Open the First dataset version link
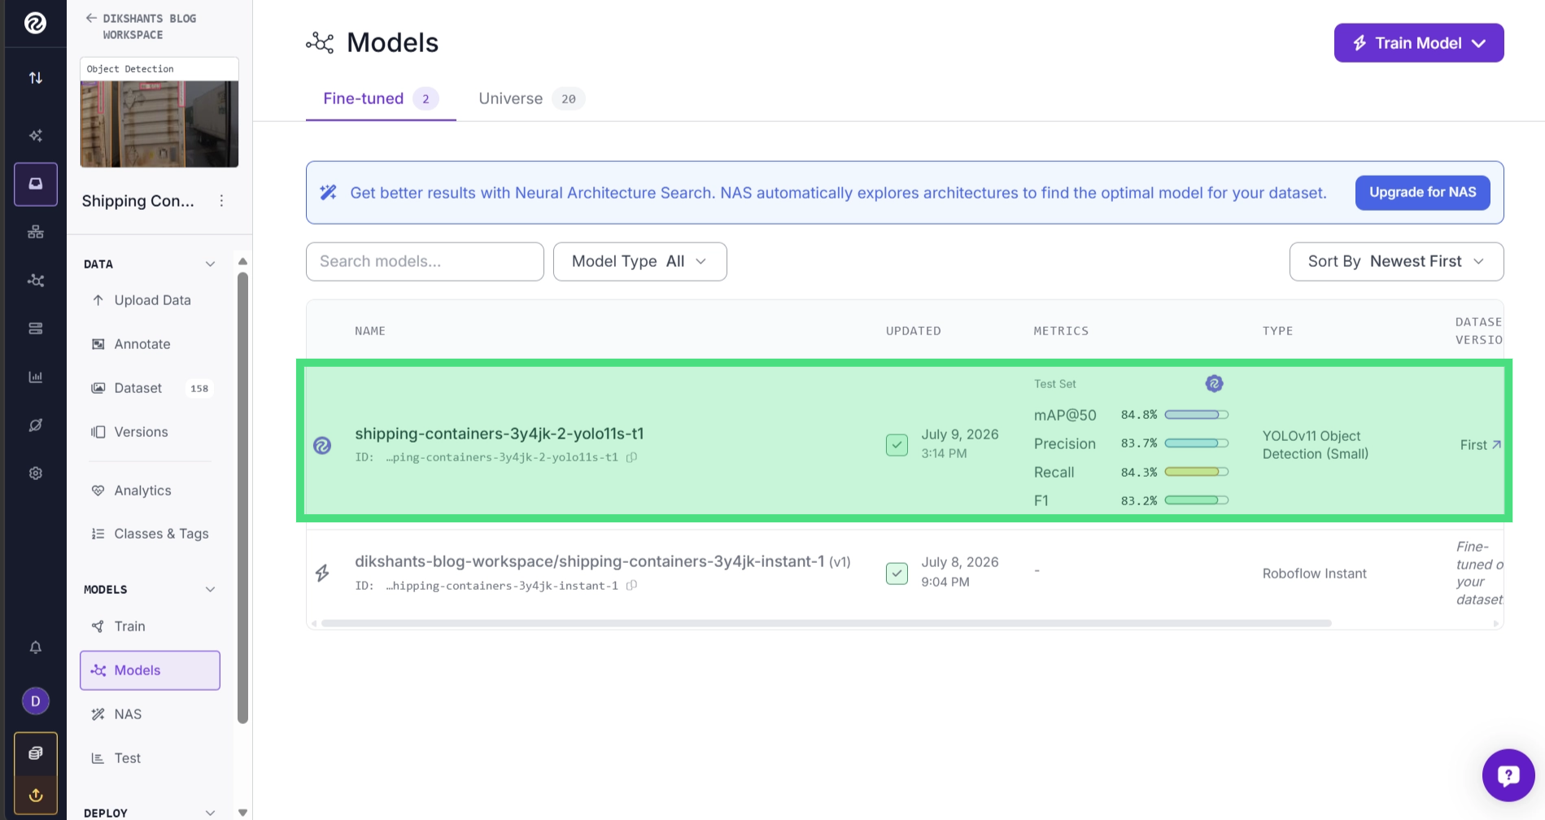The height and width of the screenshot is (820, 1545). pos(1481,445)
